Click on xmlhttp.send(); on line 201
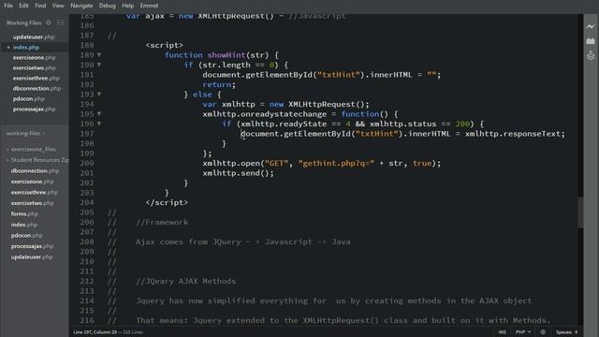The width and height of the screenshot is (599, 337). click(x=239, y=173)
